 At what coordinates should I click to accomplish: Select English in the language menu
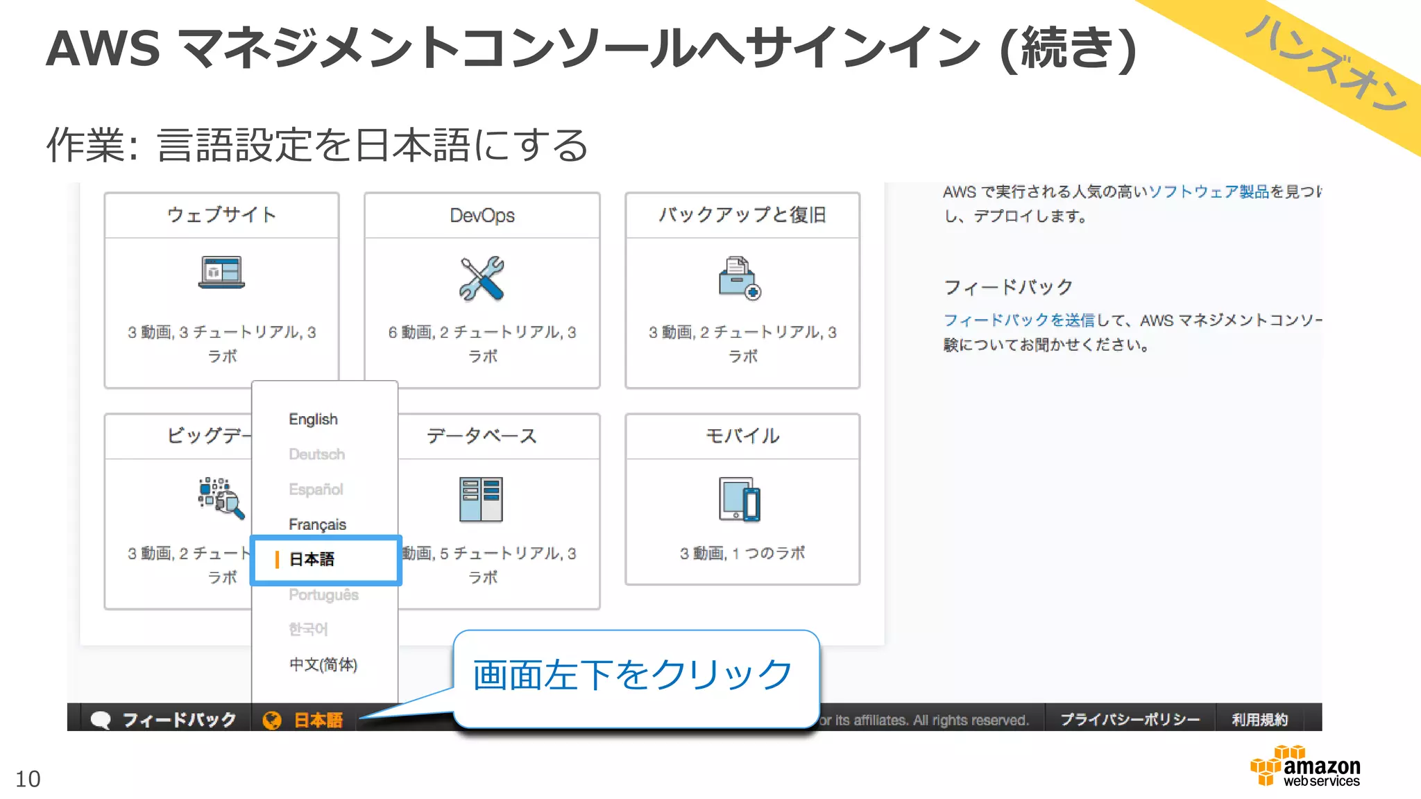[x=313, y=419]
